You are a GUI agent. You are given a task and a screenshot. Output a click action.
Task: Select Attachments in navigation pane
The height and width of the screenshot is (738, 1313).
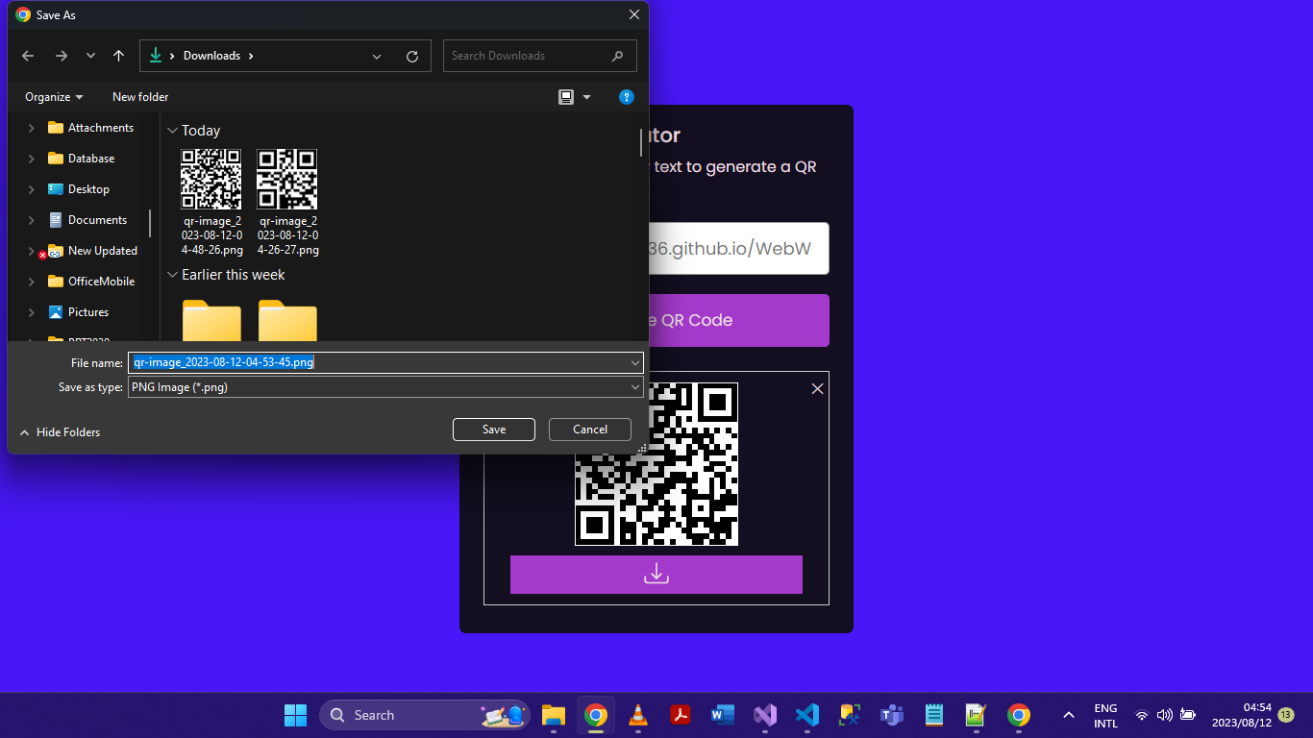pyautogui.click(x=101, y=128)
